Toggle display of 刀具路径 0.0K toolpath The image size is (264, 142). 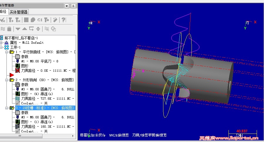(x=18, y=71)
